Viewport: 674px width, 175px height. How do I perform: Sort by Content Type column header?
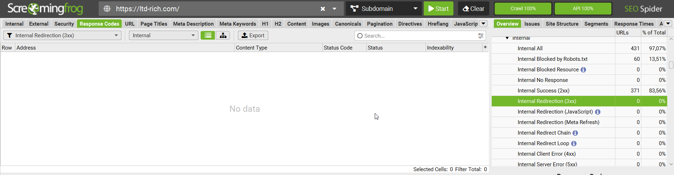pyautogui.click(x=279, y=47)
